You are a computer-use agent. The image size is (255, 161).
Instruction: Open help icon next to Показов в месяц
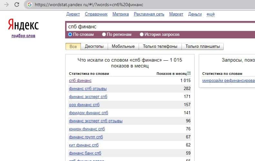189,74
